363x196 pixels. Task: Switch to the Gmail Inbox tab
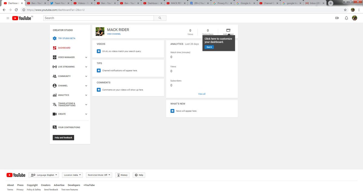coord(315,3)
